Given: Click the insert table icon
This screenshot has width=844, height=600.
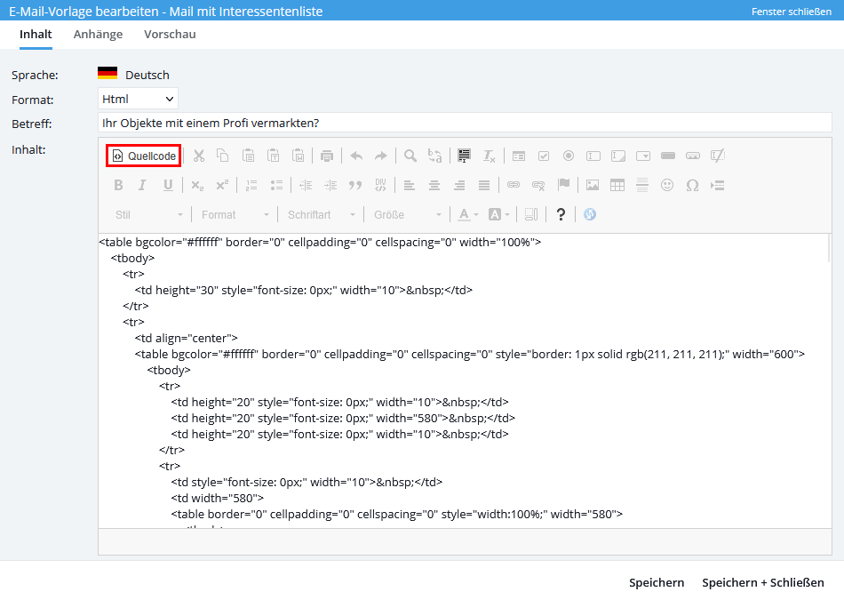Looking at the screenshot, I should pyautogui.click(x=617, y=185).
